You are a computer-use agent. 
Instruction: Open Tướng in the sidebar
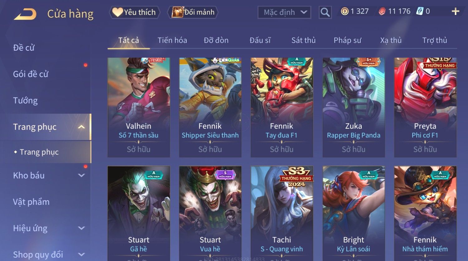[25, 101]
